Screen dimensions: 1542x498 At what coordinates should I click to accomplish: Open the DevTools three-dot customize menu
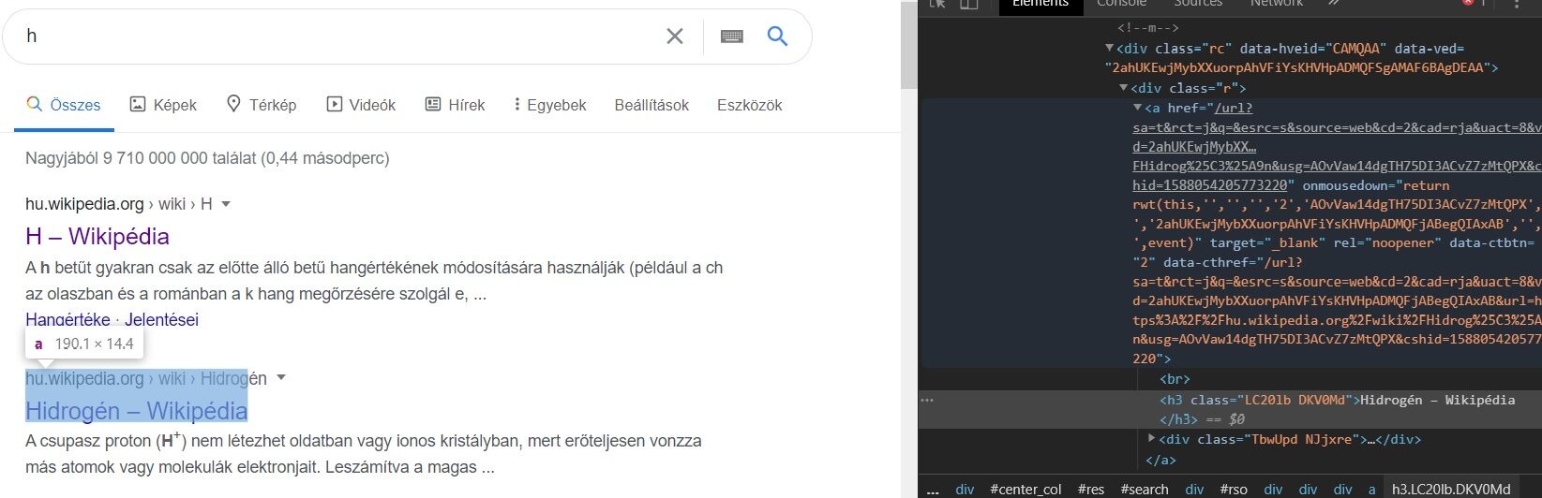pos(1518,5)
